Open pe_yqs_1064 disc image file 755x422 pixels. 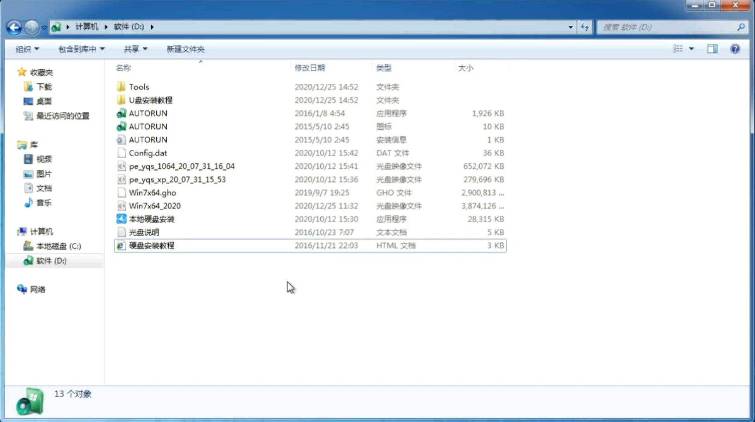(x=181, y=166)
